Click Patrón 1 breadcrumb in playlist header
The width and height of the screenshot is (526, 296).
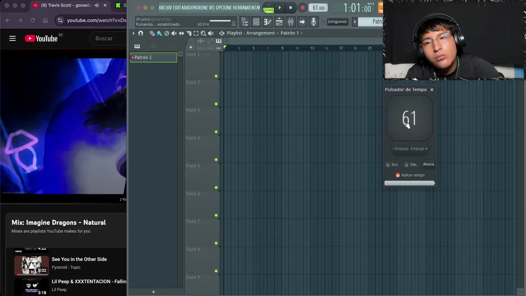pos(290,33)
